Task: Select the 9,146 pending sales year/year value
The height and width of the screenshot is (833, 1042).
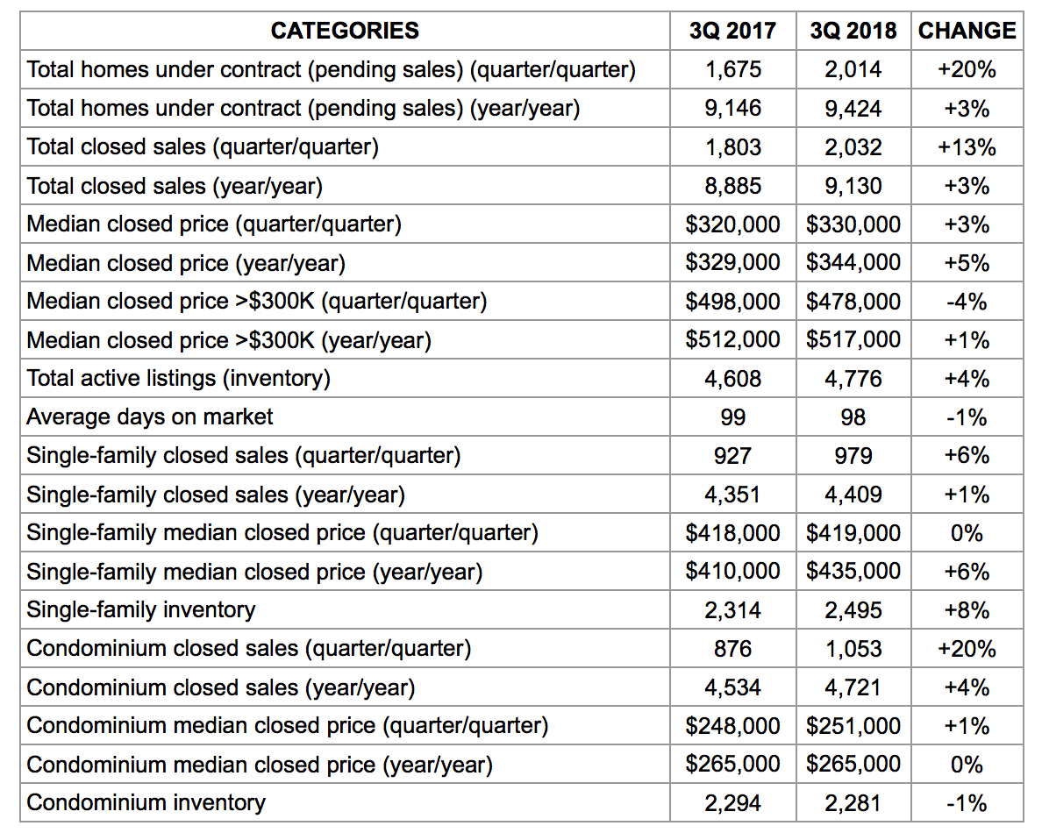Action: (x=732, y=108)
